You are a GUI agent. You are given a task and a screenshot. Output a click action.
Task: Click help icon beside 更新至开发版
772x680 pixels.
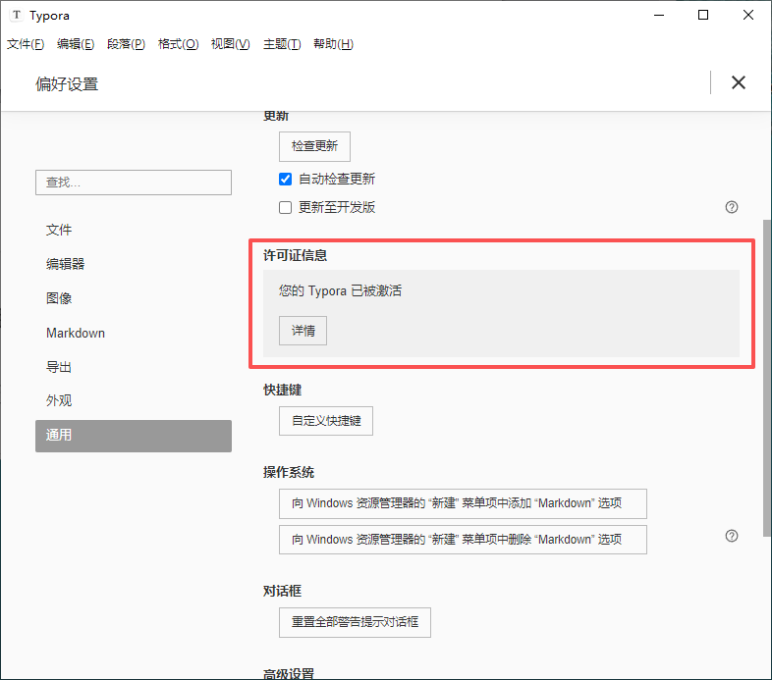(x=732, y=207)
